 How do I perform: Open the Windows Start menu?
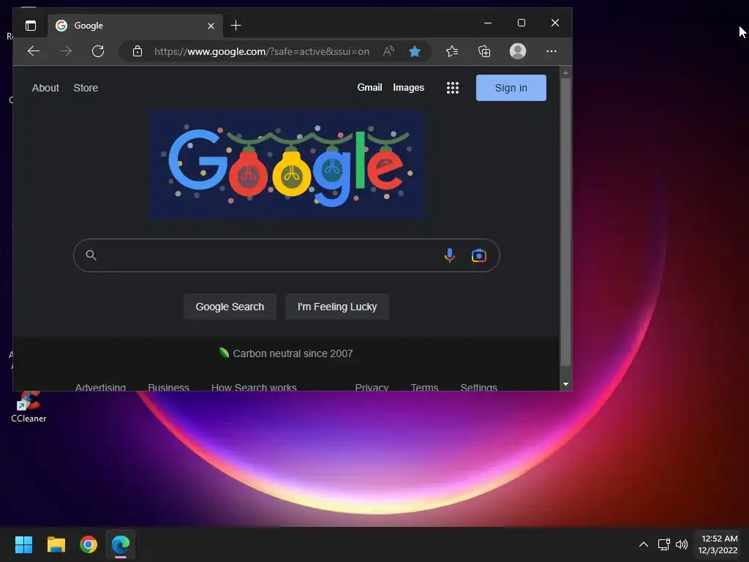point(23,544)
